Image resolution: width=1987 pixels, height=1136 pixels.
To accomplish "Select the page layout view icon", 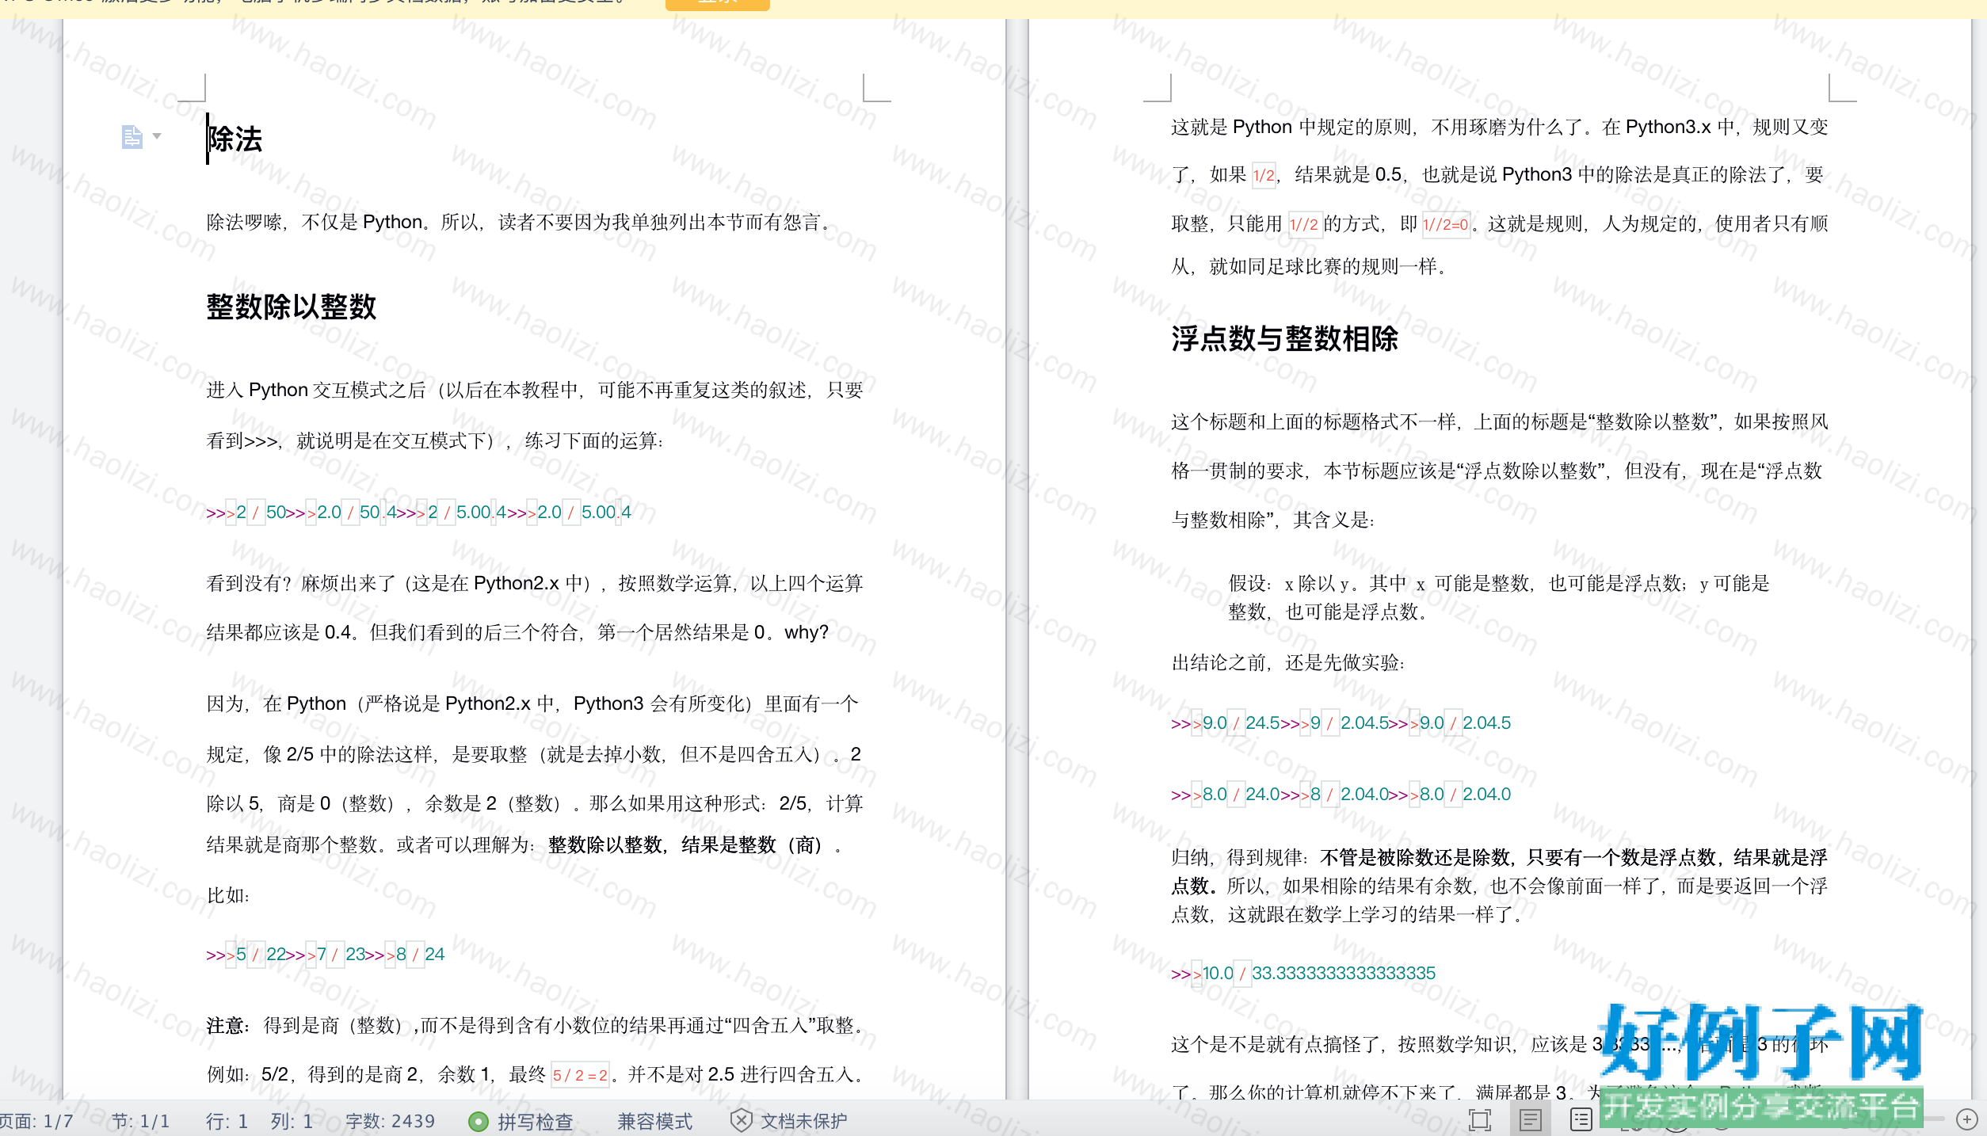I will [x=1530, y=1120].
